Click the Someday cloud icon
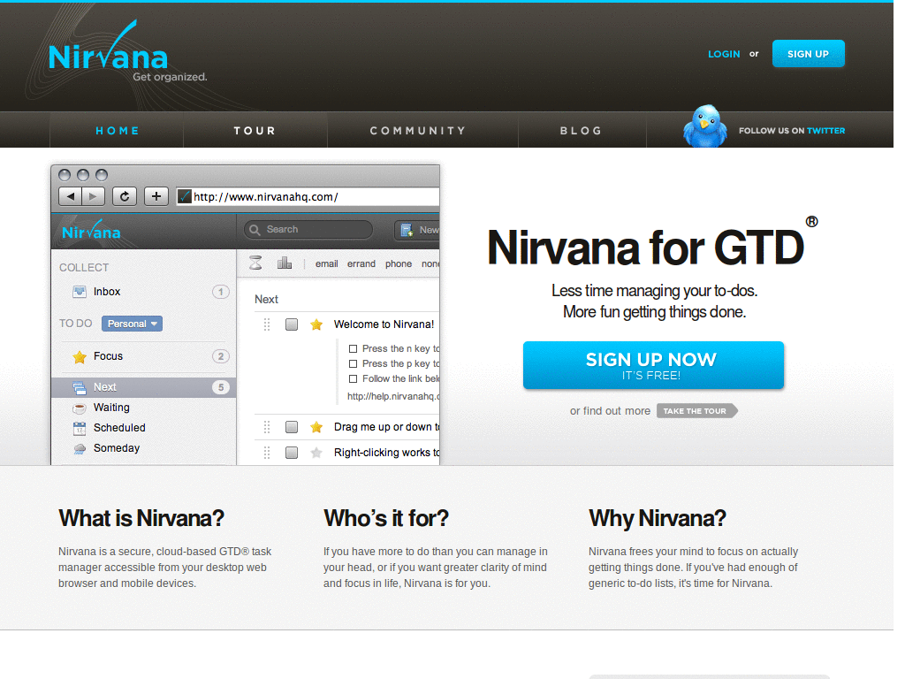This screenshot has width=905, height=679. [x=80, y=448]
